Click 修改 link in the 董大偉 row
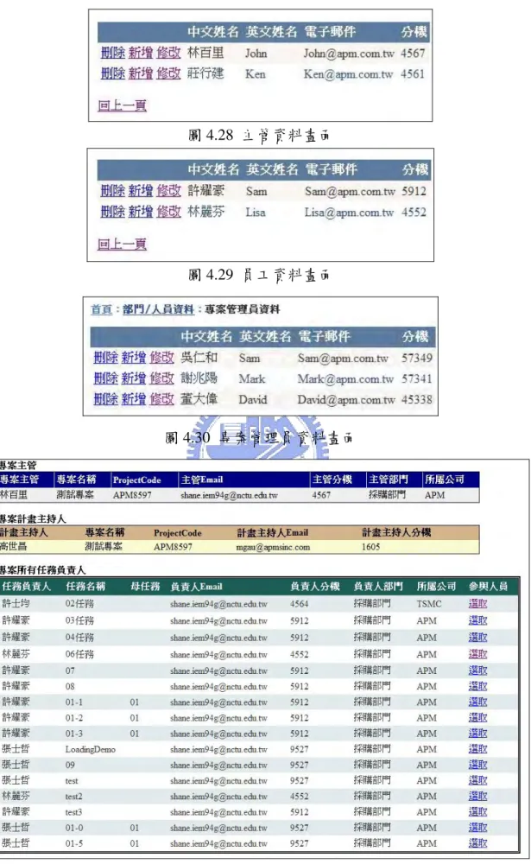 point(162,399)
